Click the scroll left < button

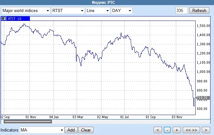pyautogui.click(x=158, y=130)
